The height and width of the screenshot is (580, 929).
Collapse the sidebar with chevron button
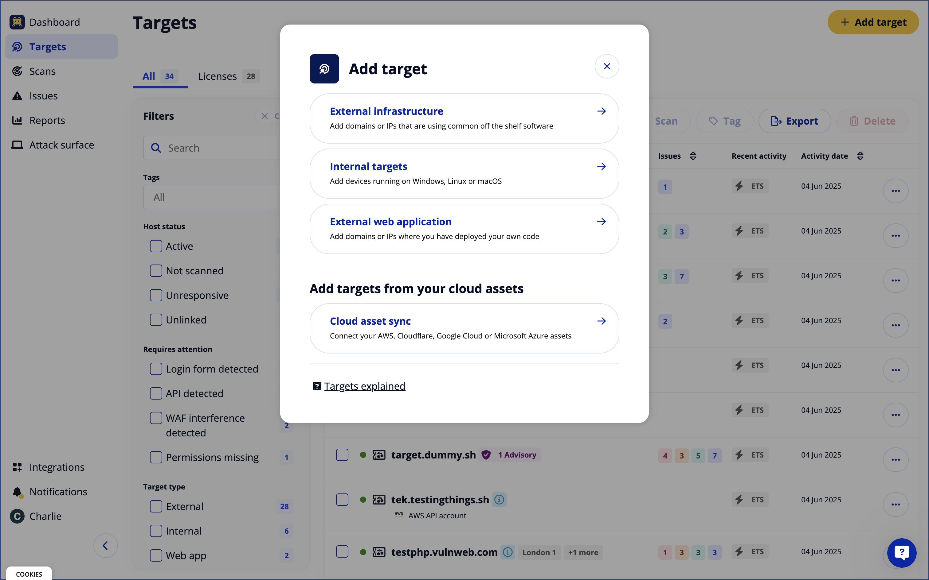pyautogui.click(x=105, y=546)
